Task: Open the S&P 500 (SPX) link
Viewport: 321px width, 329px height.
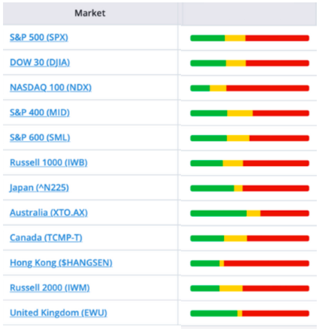Action: pos(39,37)
